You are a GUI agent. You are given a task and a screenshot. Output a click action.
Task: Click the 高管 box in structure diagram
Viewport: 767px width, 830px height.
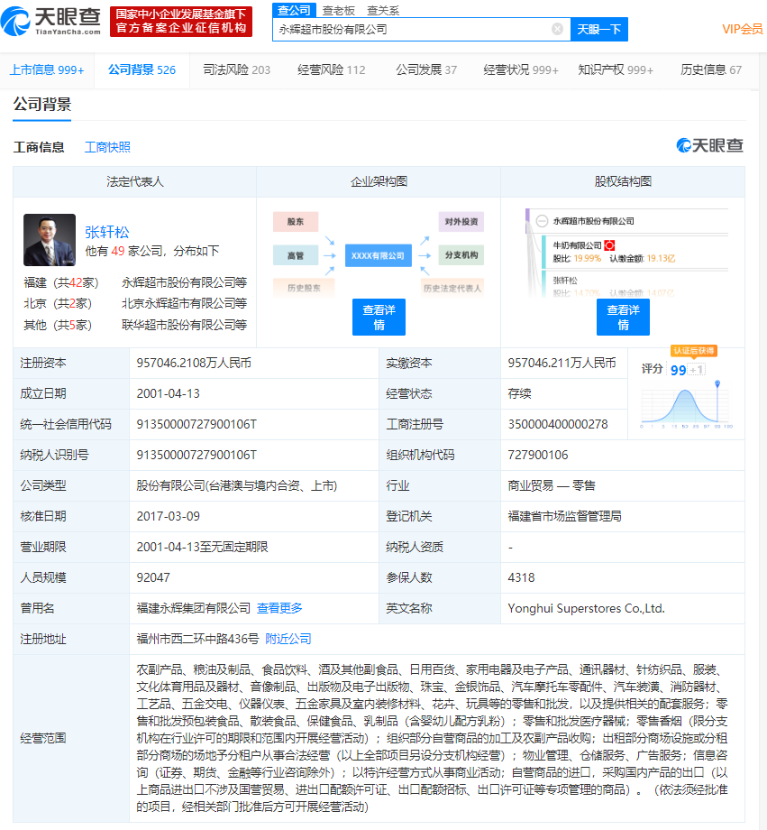(296, 255)
